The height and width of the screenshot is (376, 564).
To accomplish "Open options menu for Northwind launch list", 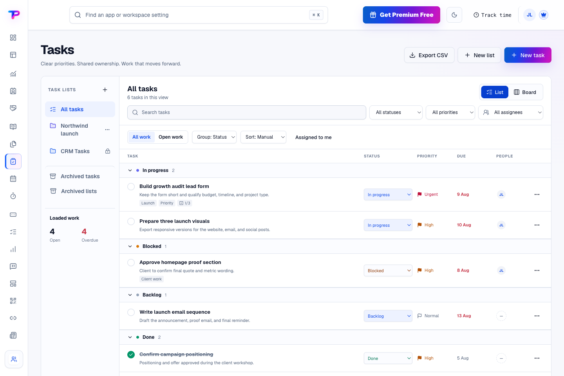I will coord(107,130).
